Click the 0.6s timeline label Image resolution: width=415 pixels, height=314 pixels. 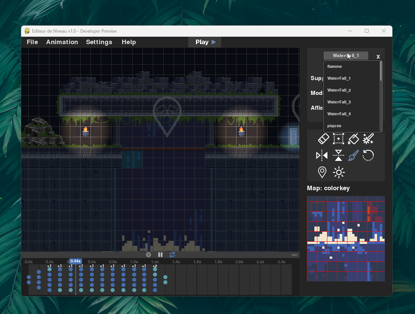click(92, 262)
